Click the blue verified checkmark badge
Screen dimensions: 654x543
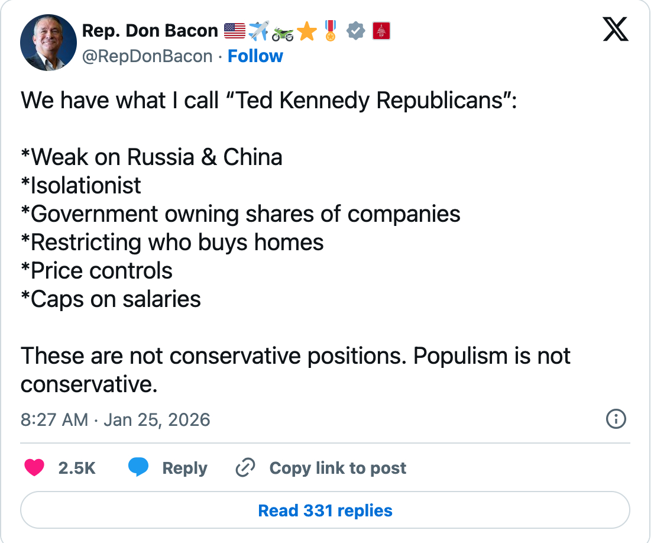click(x=355, y=31)
